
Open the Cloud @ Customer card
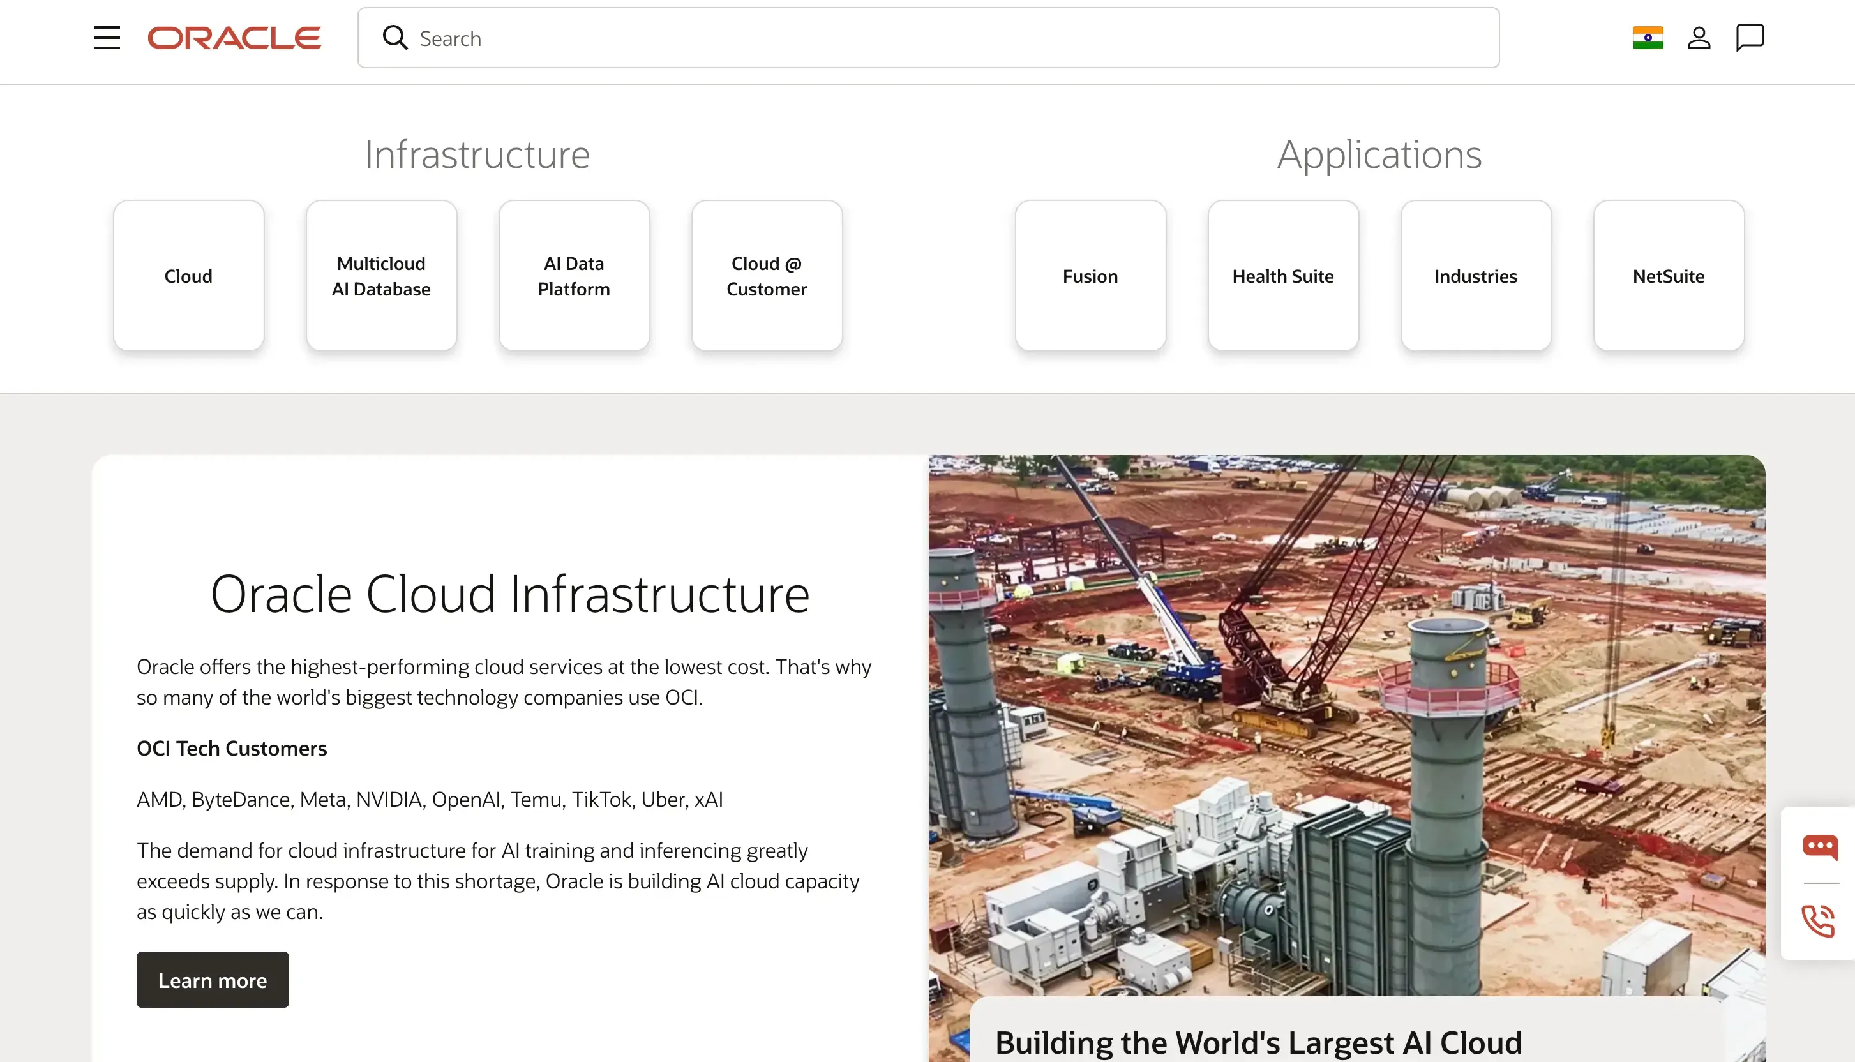click(x=767, y=276)
